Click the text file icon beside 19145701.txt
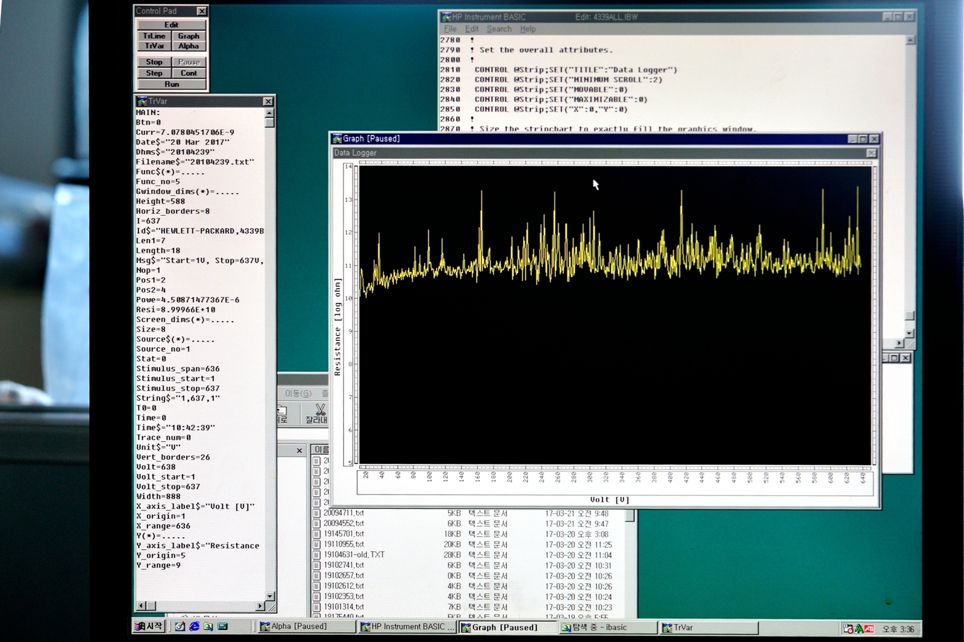Screen dimensions: 964x642 [x=317, y=534]
